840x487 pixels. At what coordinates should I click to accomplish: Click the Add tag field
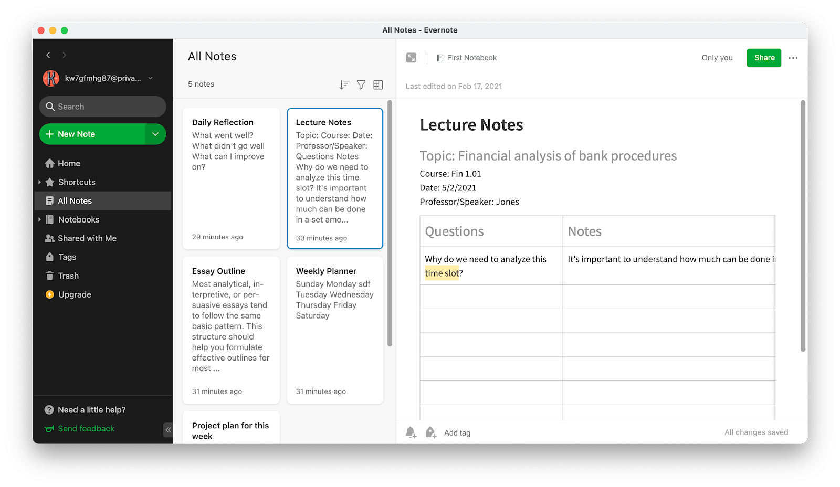pyautogui.click(x=457, y=433)
